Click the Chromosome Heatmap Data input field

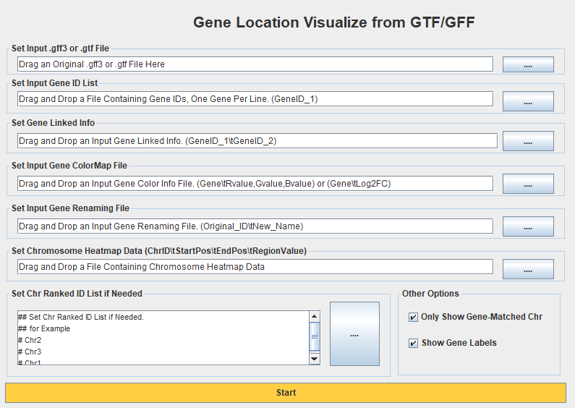pyautogui.click(x=255, y=267)
